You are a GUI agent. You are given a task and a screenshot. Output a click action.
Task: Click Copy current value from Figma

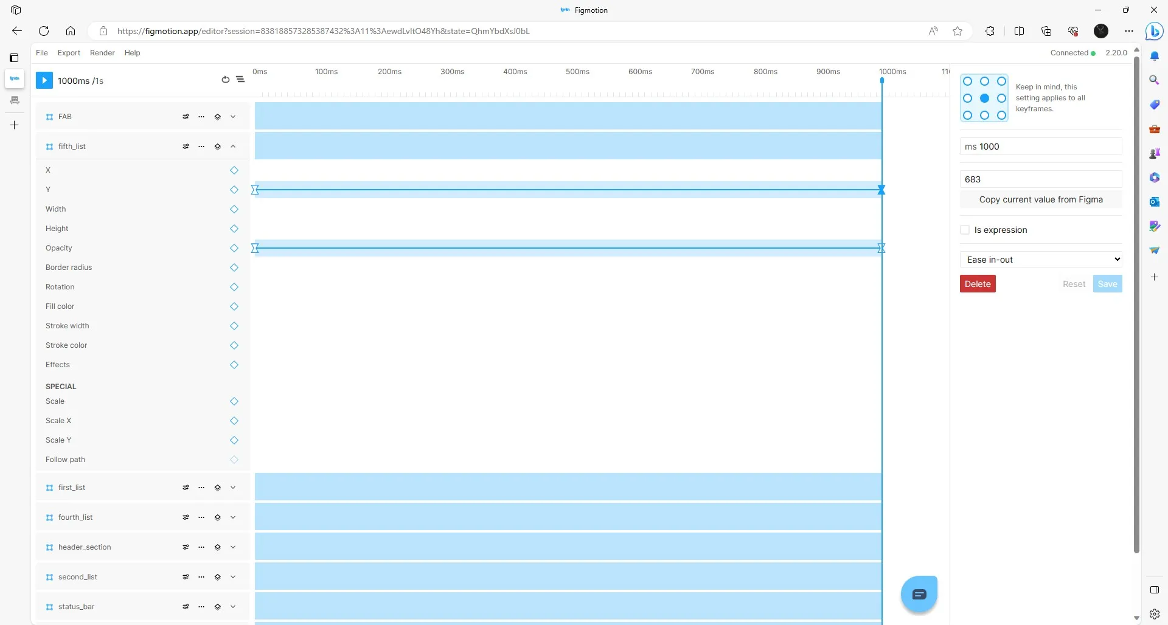1041,199
